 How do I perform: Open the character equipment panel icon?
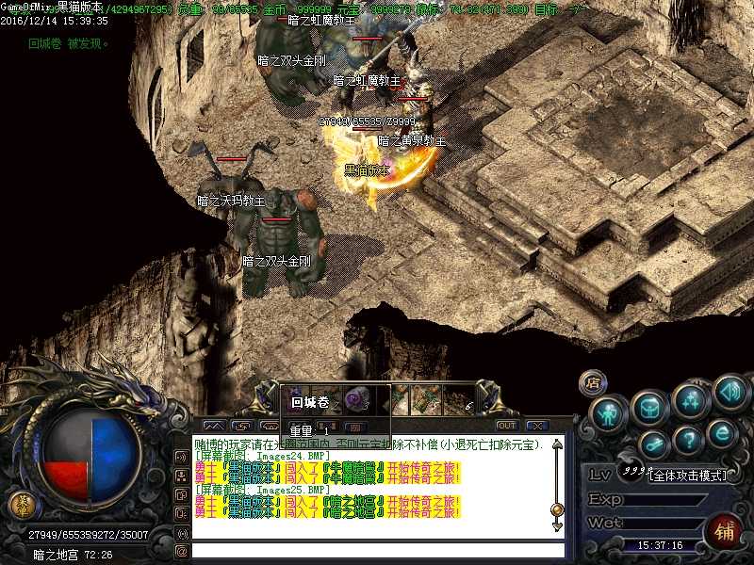pyautogui.click(x=609, y=413)
